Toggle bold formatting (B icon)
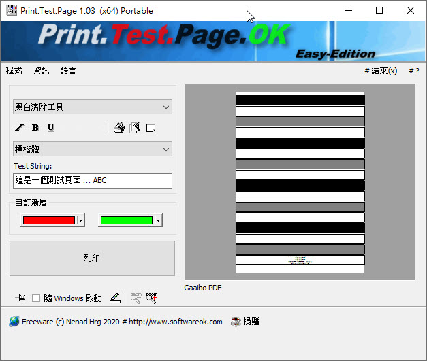This screenshot has height=361, width=427. coord(35,128)
